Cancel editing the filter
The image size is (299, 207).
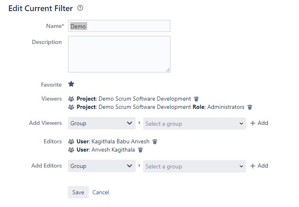(x=101, y=192)
